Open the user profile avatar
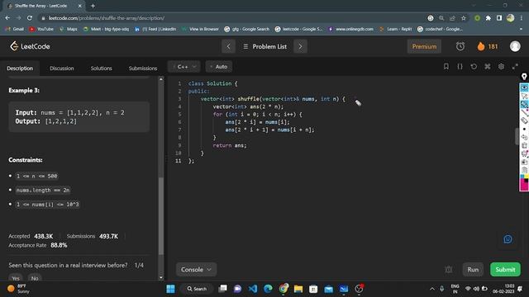This screenshot has width=529, height=297. [x=515, y=46]
